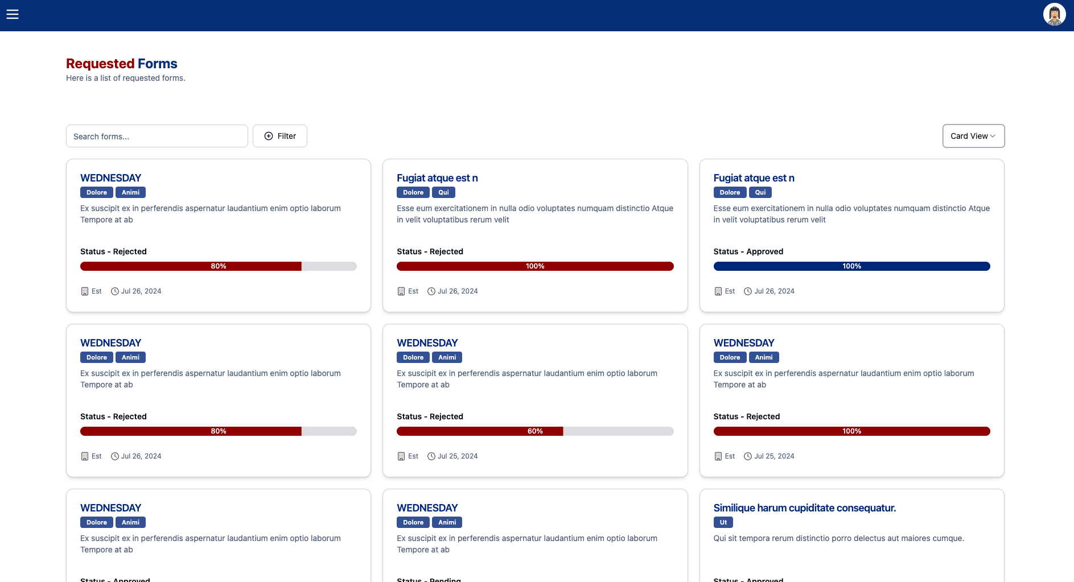The width and height of the screenshot is (1074, 582).
Task: Click building icon on first WEDNESDAY card
Action: point(85,291)
